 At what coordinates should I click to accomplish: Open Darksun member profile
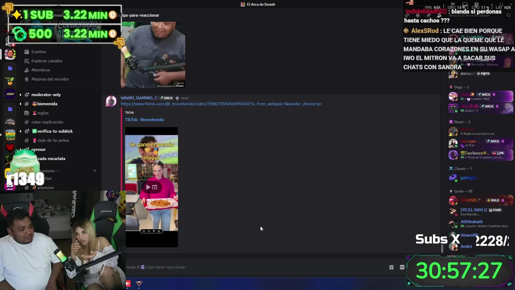point(481,155)
